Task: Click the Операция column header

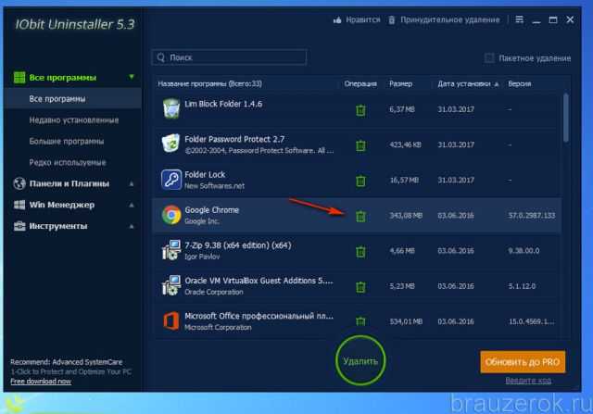Action: coord(360,83)
